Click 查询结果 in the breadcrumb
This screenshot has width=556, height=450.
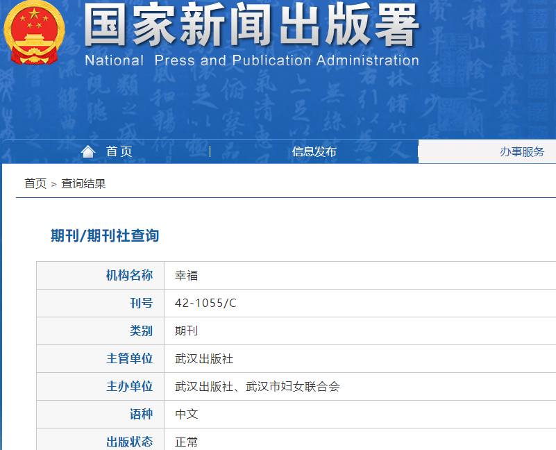point(83,183)
